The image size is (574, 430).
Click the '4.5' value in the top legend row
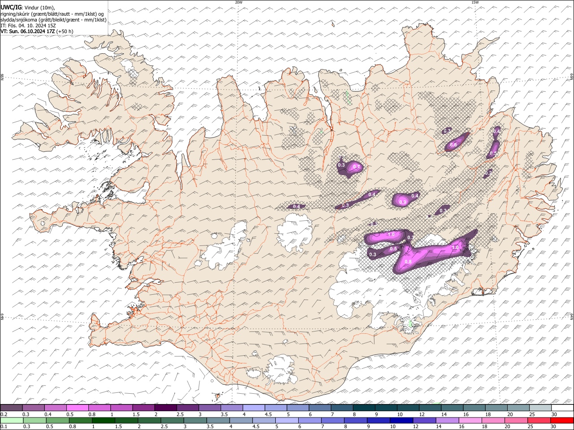(268, 414)
